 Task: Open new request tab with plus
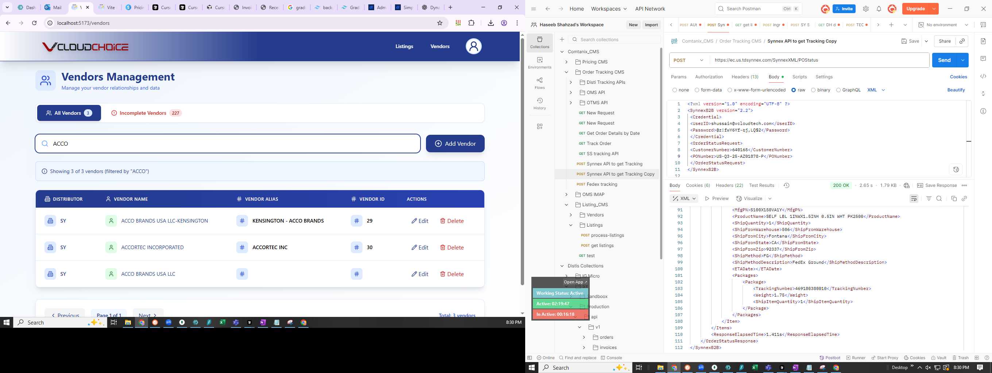[891, 25]
